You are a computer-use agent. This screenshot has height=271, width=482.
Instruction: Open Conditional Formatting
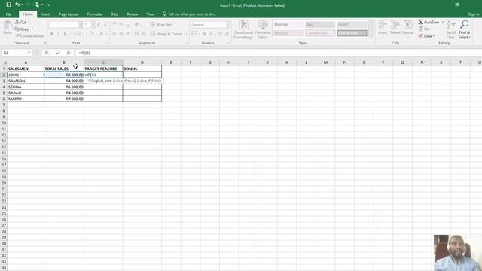(243, 29)
